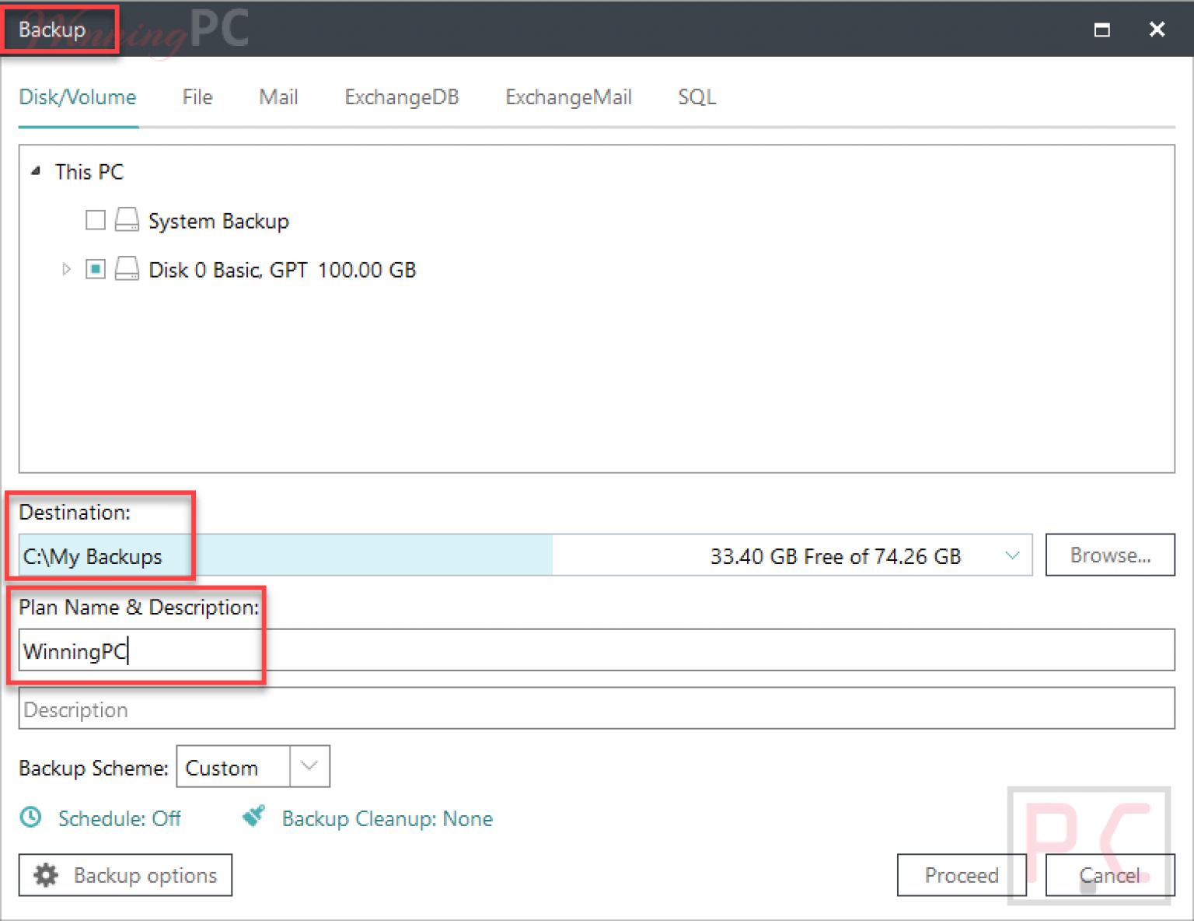
Task: Open the Backup Cleanup: None link
Action: point(387,818)
